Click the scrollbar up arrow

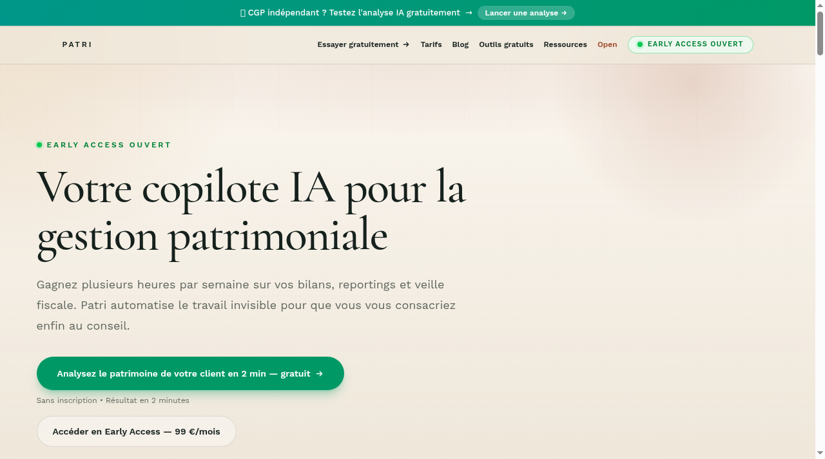[820, 5]
